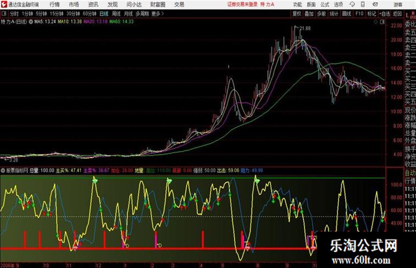This screenshot has height=268, width=416.
Task: Switch to the 60分钟 period tab
Action: (90, 14)
